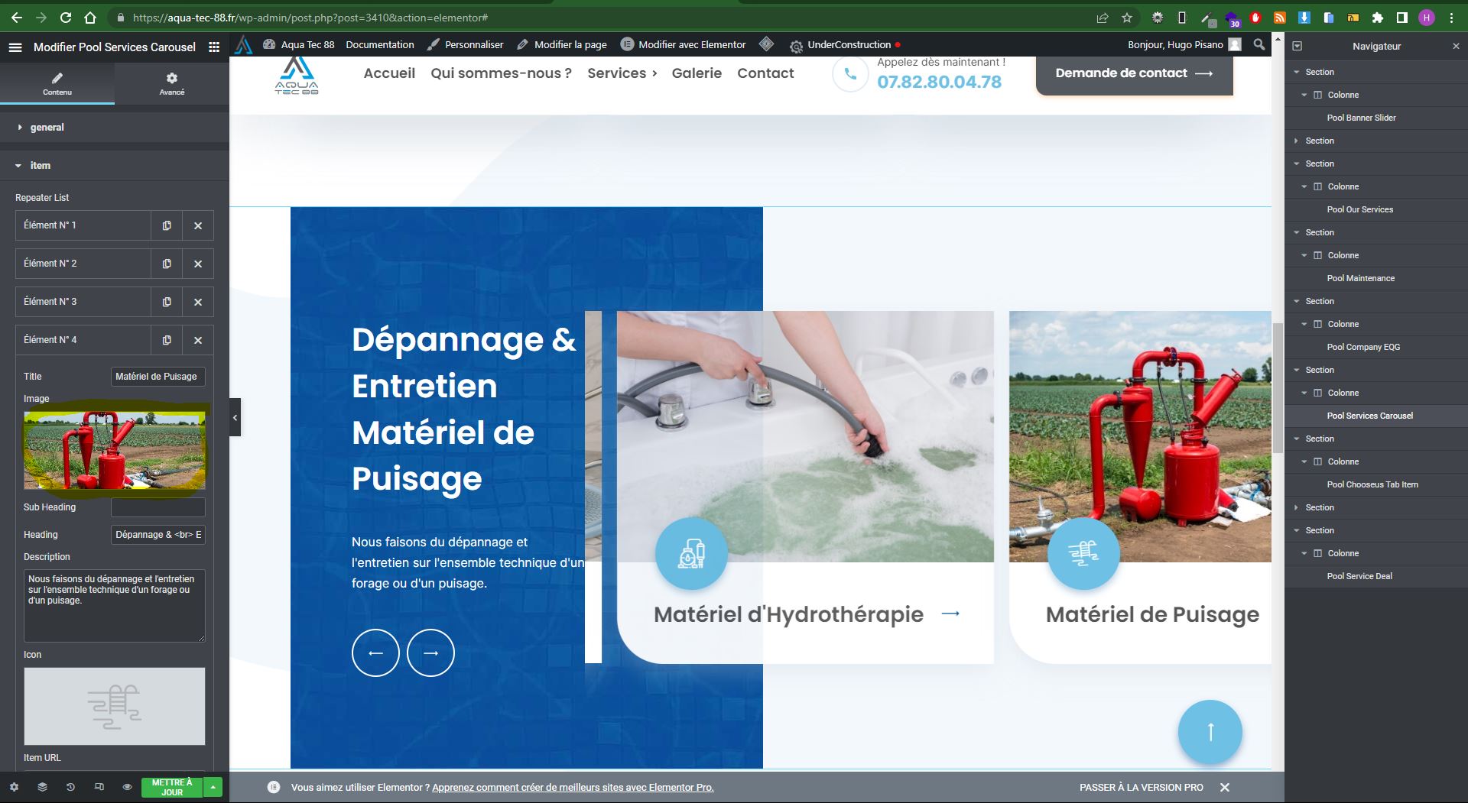
Task: Open the Elementor Pro learn-more link
Action: [573, 788]
